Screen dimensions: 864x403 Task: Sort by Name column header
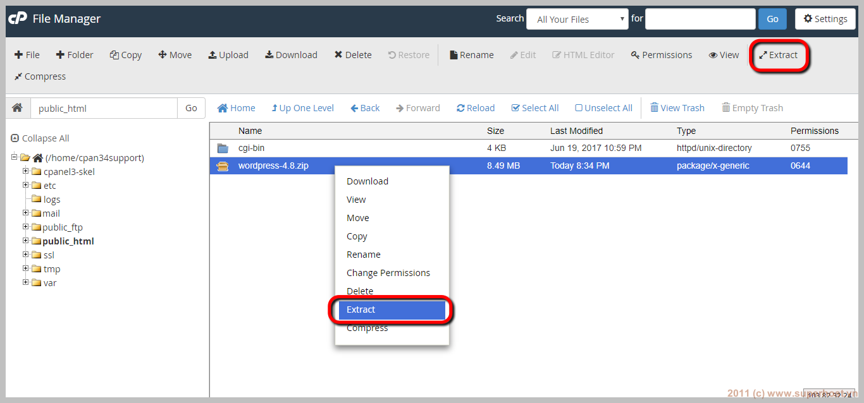point(250,131)
